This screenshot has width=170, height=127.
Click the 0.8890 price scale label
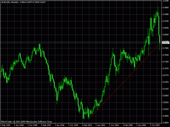click(x=166, y=28)
